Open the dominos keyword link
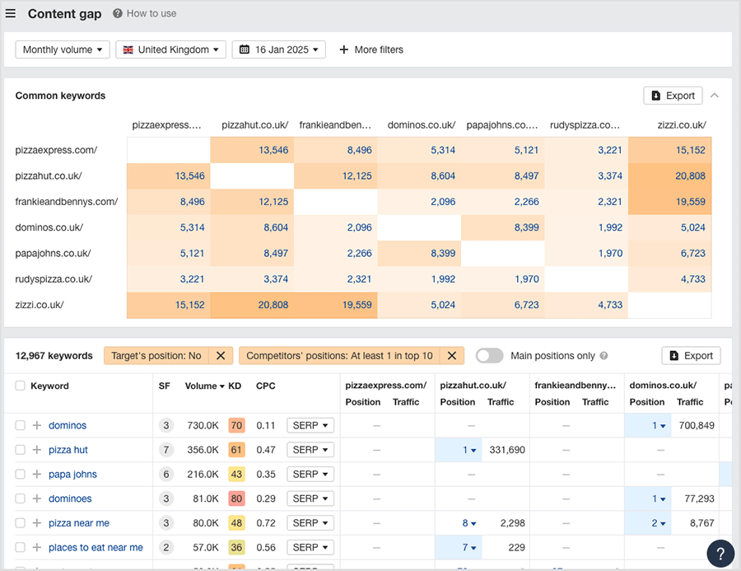The height and width of the screenshot is (571, 741). pos(68,425)
